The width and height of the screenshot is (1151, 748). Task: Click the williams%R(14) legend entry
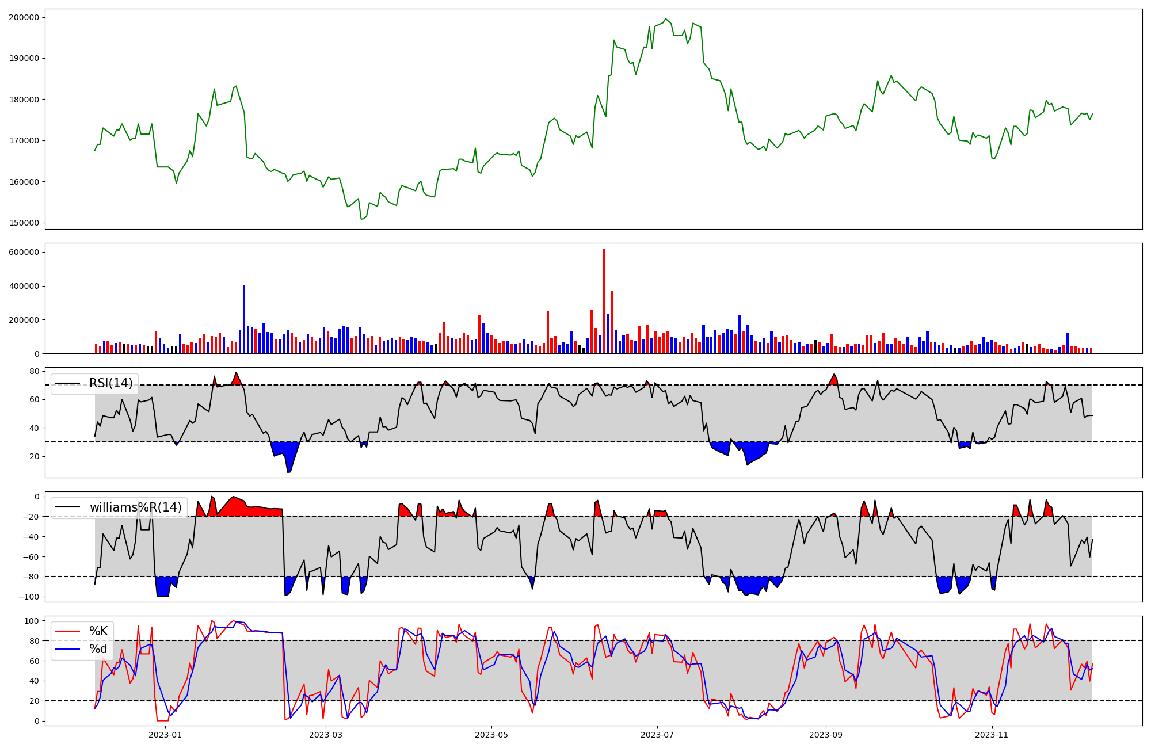tap(135, 507)
